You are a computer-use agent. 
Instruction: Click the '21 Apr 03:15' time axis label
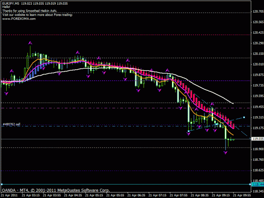click(x=31, y=195)
